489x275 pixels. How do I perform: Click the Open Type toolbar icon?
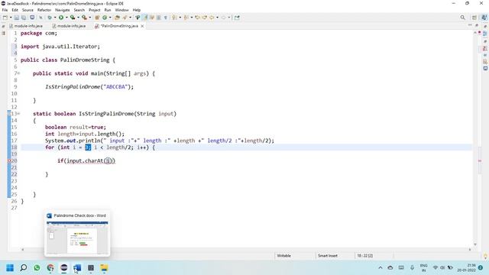(x=117, y=18)
